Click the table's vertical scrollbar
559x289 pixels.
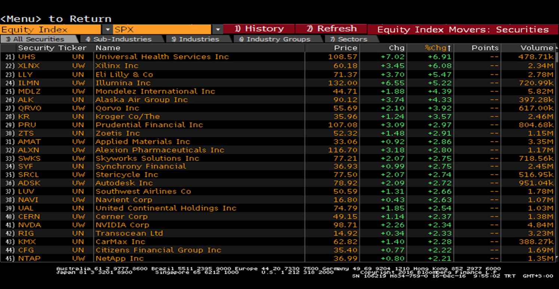(x=557, y=153)
